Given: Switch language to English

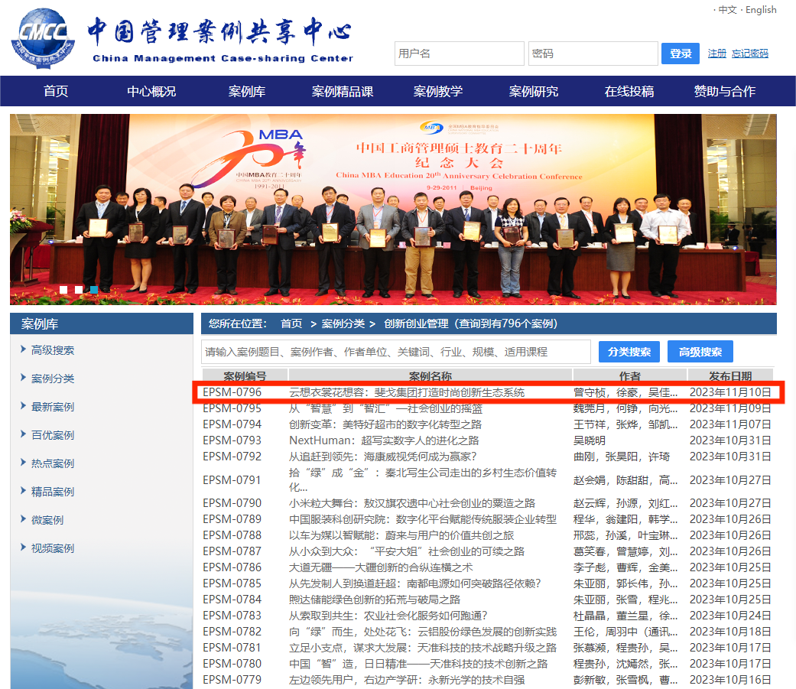Looking at the screenshot, I should point(761,10).
